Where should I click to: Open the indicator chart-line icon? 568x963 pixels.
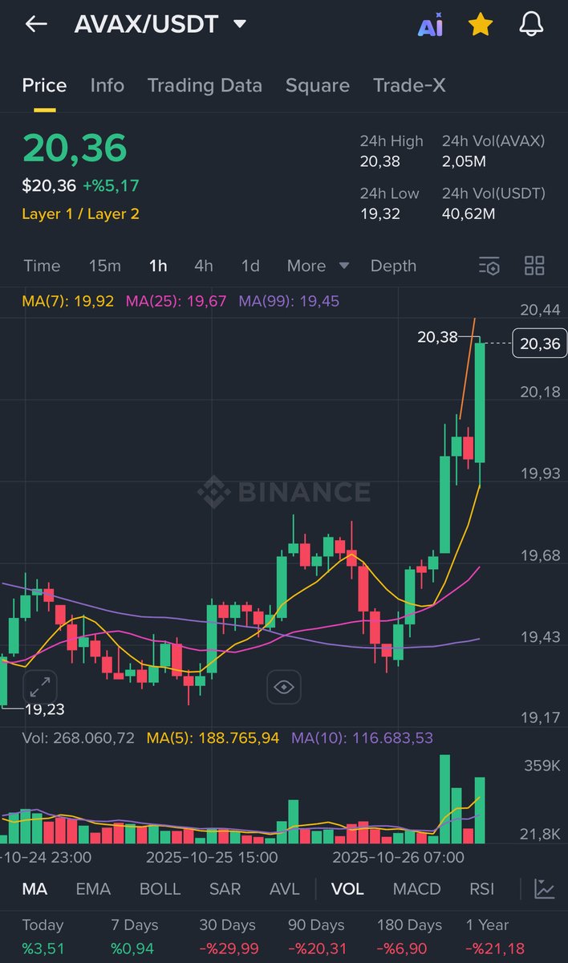tap(545, 888)
